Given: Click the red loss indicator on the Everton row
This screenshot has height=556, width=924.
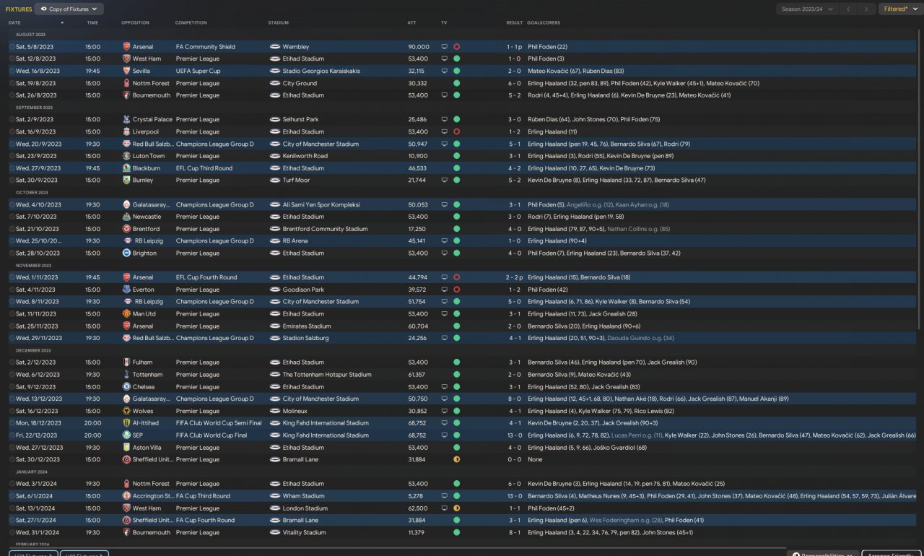Looking at the screenshot, I should 456,290.
